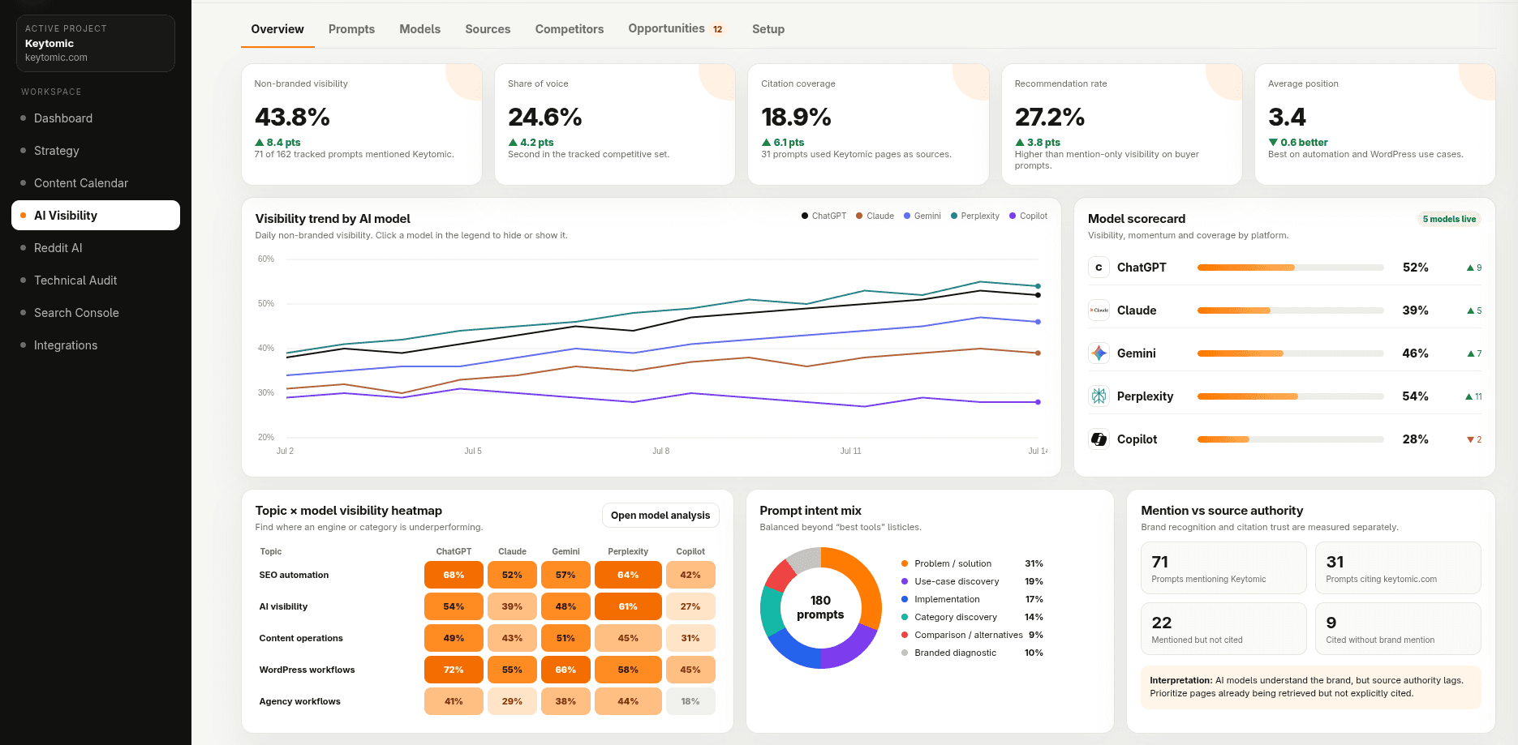Click the Keytomic active project selector
Viewport: 1518px width, 745px height.
[96, 43]
